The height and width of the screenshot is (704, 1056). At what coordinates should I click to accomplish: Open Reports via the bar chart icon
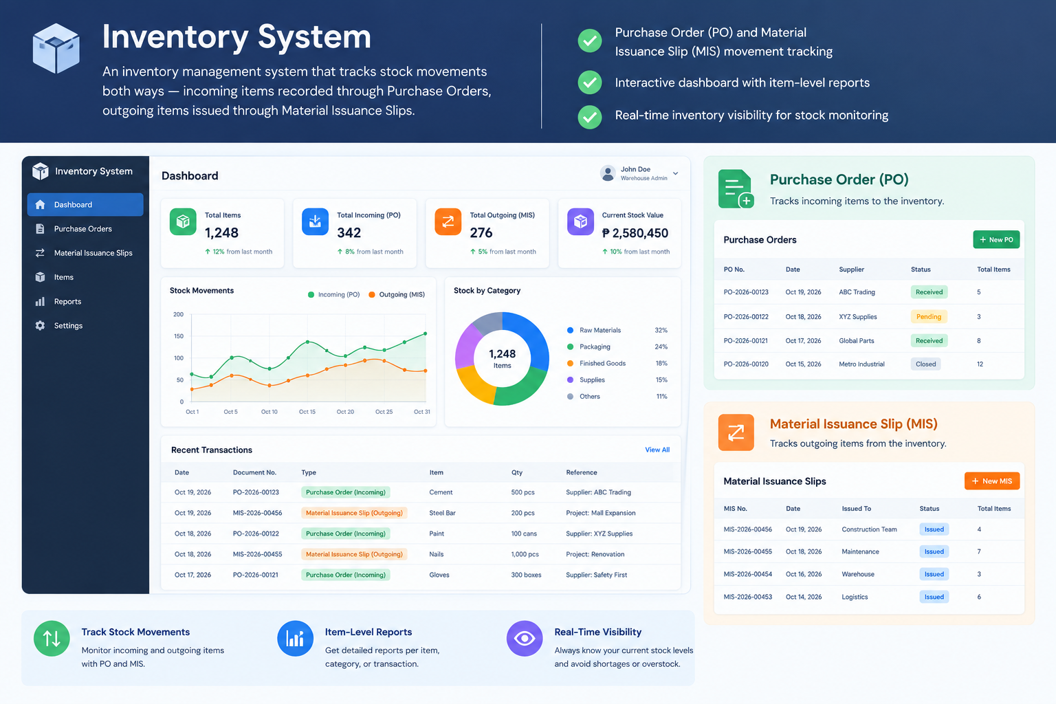[40, 301]
